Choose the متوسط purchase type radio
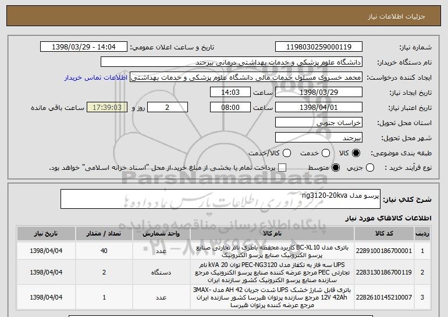The height and width of the screenshot is (317, 448). (x=336, y=168)
